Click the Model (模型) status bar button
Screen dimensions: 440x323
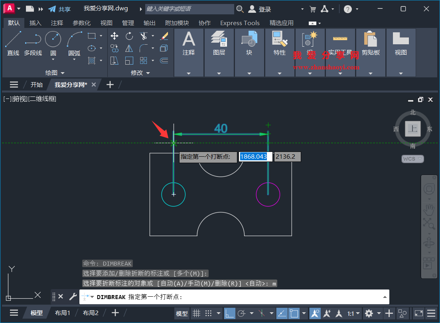(182, 313)
